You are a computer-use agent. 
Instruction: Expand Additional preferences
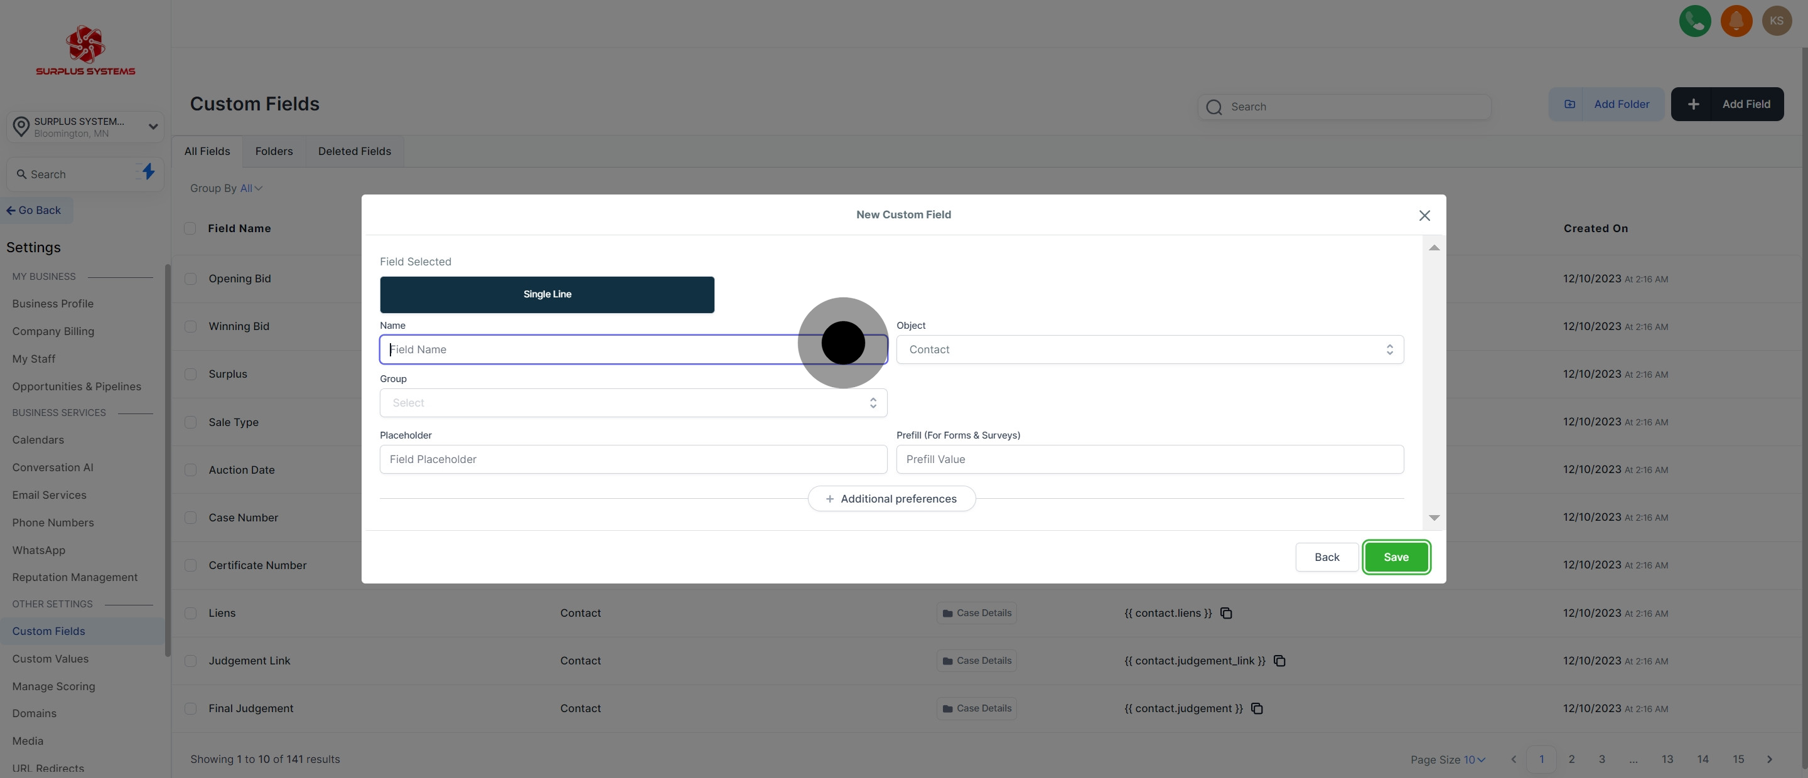point(891,499)
